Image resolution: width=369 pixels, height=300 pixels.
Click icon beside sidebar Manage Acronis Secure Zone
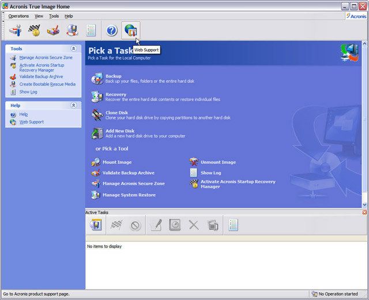point(13,58)
